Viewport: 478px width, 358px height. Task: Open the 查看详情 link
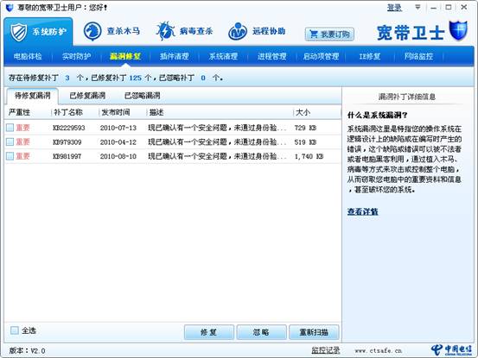pos(363,211)
